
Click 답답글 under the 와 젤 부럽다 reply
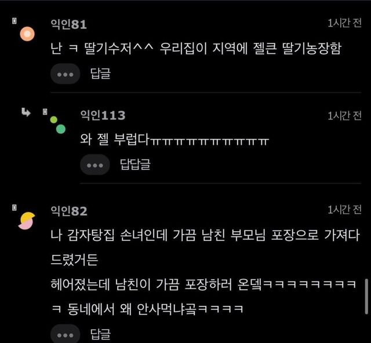pos(135,164)
